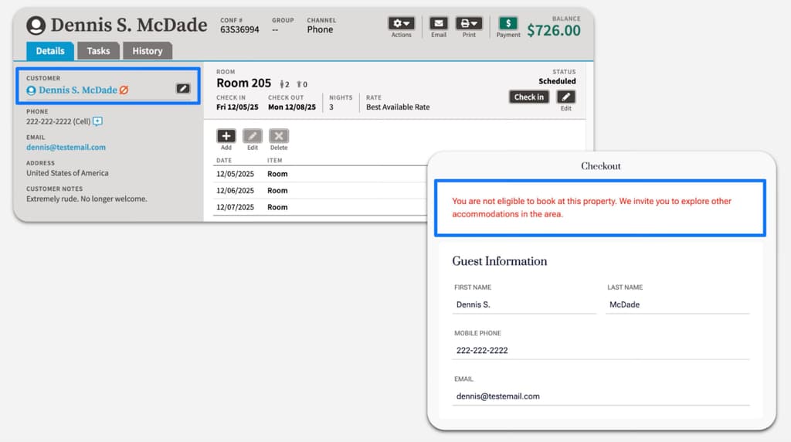Screen dimensions: 791x442
Task: Open the Tasks tab
Action: (x=98, y=51)
